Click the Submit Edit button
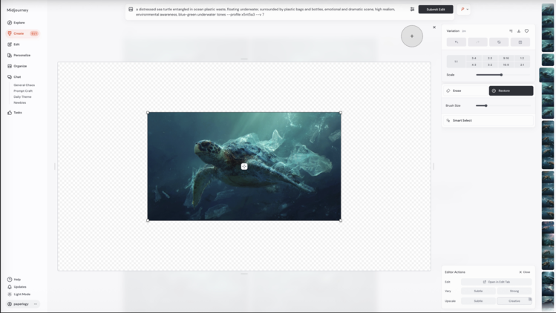Screen dimensions: 556x313 436,9
